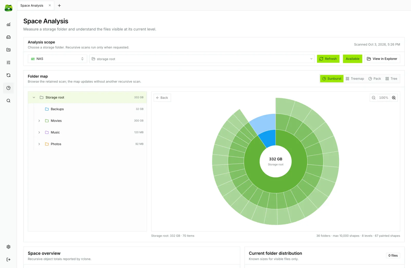
Task: Open the storage root folder path dropdown
Action: click(x=202, y=59)
